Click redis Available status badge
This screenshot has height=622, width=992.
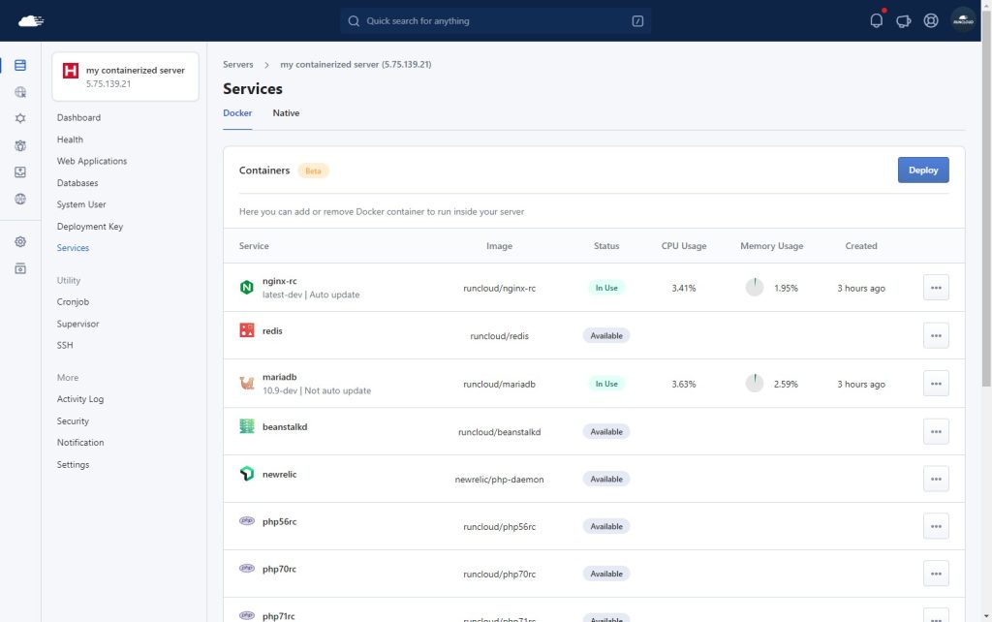pos(606,335)
